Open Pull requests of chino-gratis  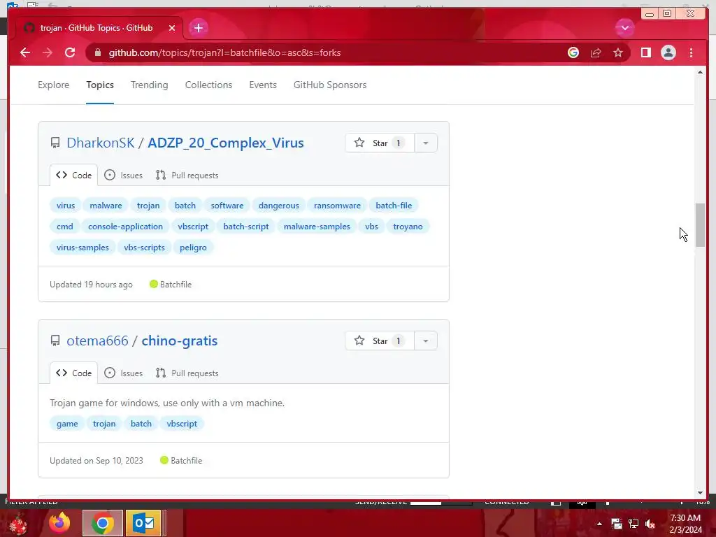[187, 373]
